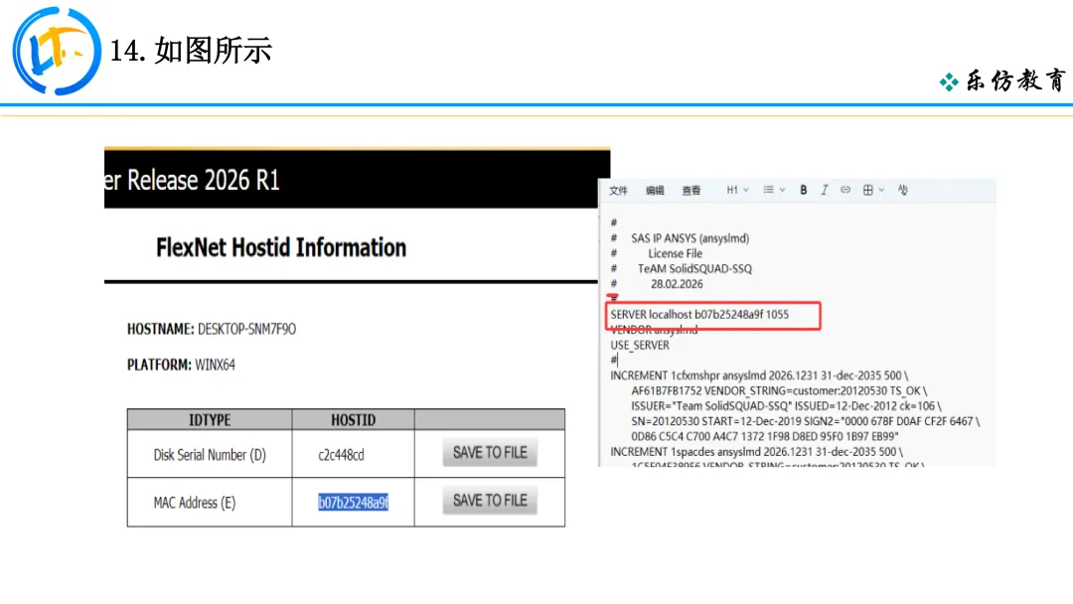Screen dimensions: 1073x604
Task: Insert a link using the link icon
Action: click(845, 190)
